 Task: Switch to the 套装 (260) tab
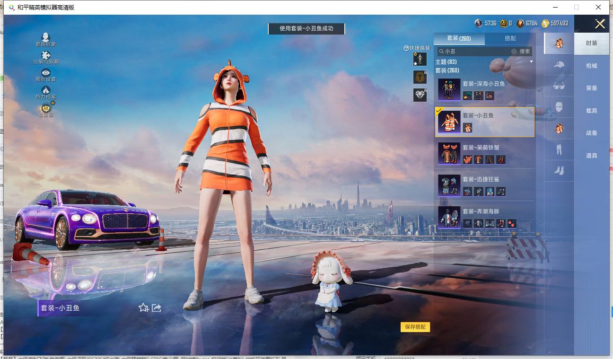pyautogui.click(x=459, y=38)
